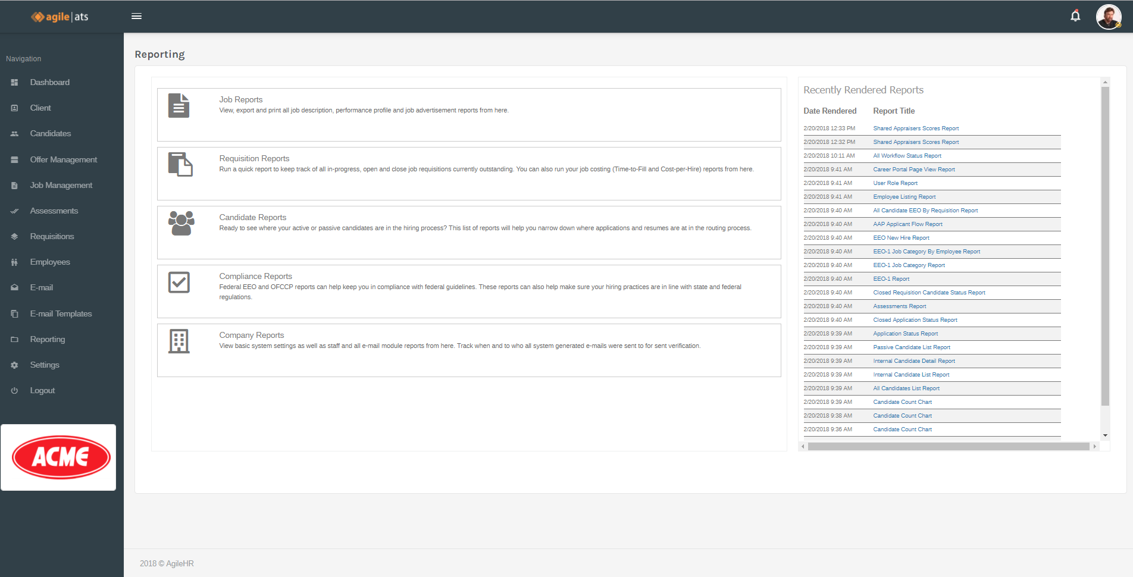Click the Compliance Reports checkmark icon

click(x=180, y=283)
